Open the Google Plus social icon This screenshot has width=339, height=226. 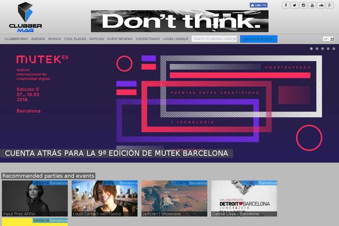(x=330, y=5)
